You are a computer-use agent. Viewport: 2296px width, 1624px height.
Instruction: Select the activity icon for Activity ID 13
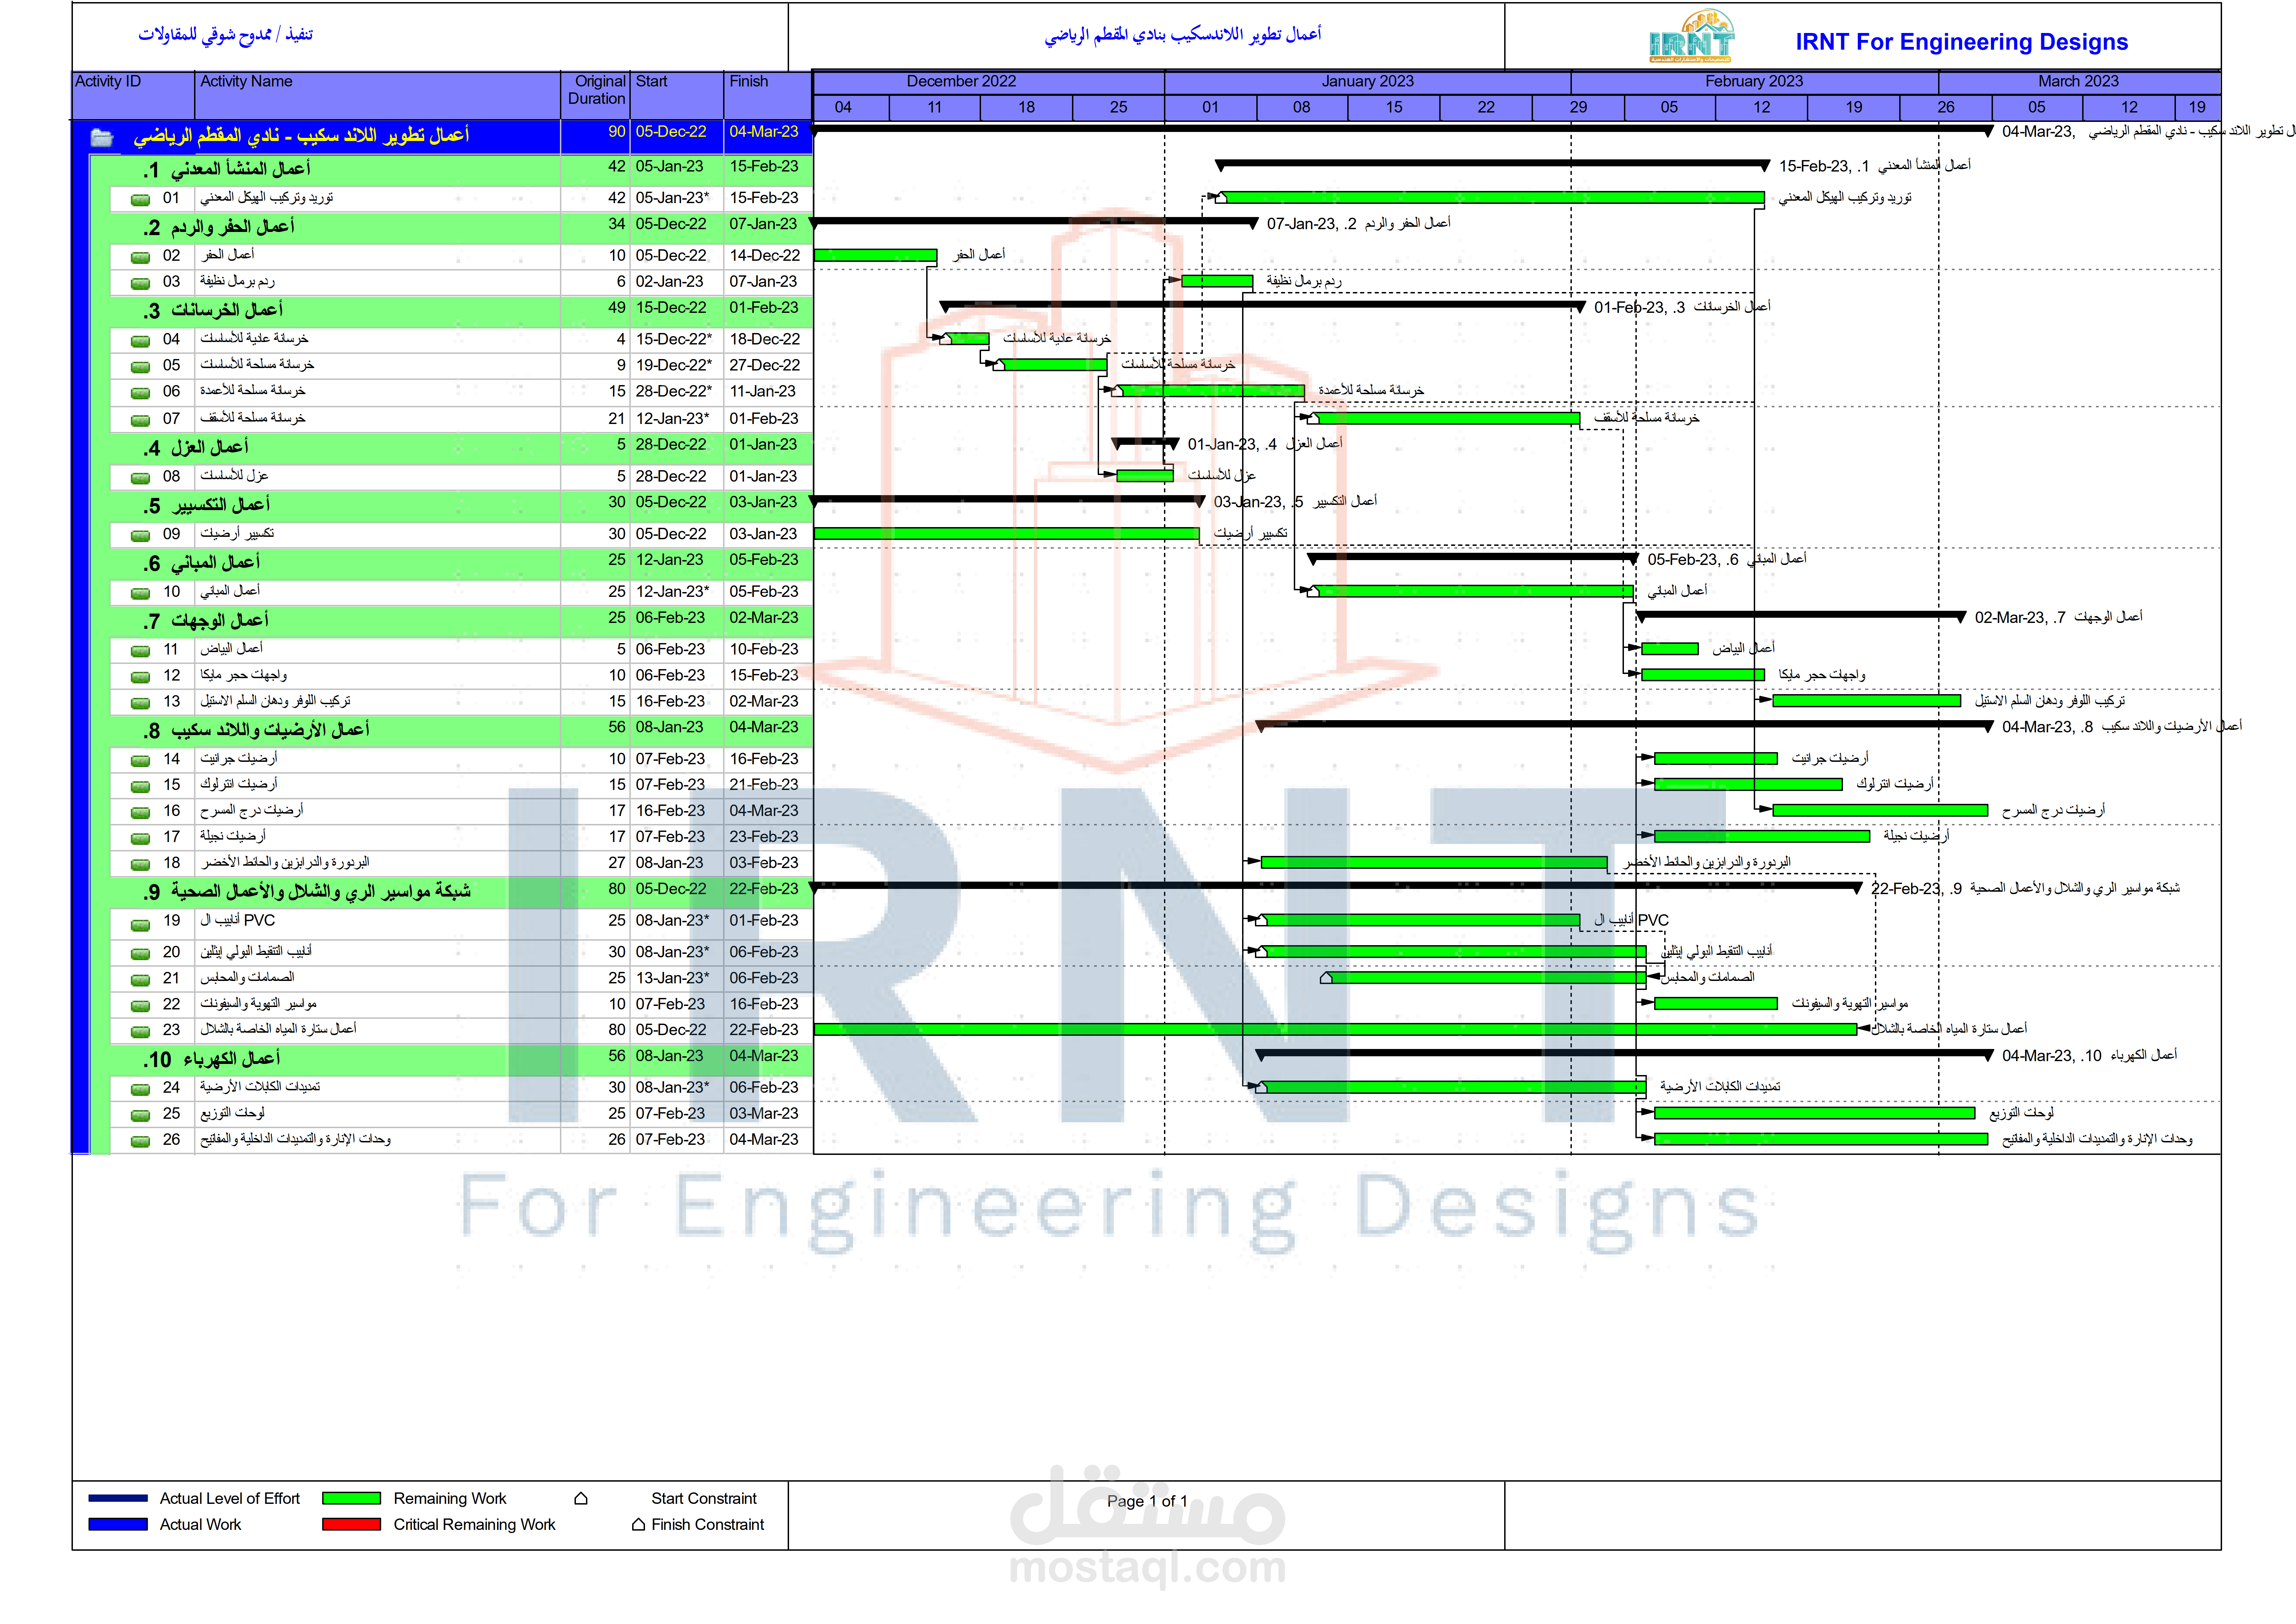pyautogui.click(x=140, y=703)
